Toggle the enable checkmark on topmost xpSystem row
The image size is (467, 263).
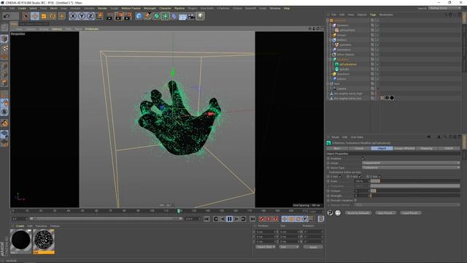coord(377,20)
